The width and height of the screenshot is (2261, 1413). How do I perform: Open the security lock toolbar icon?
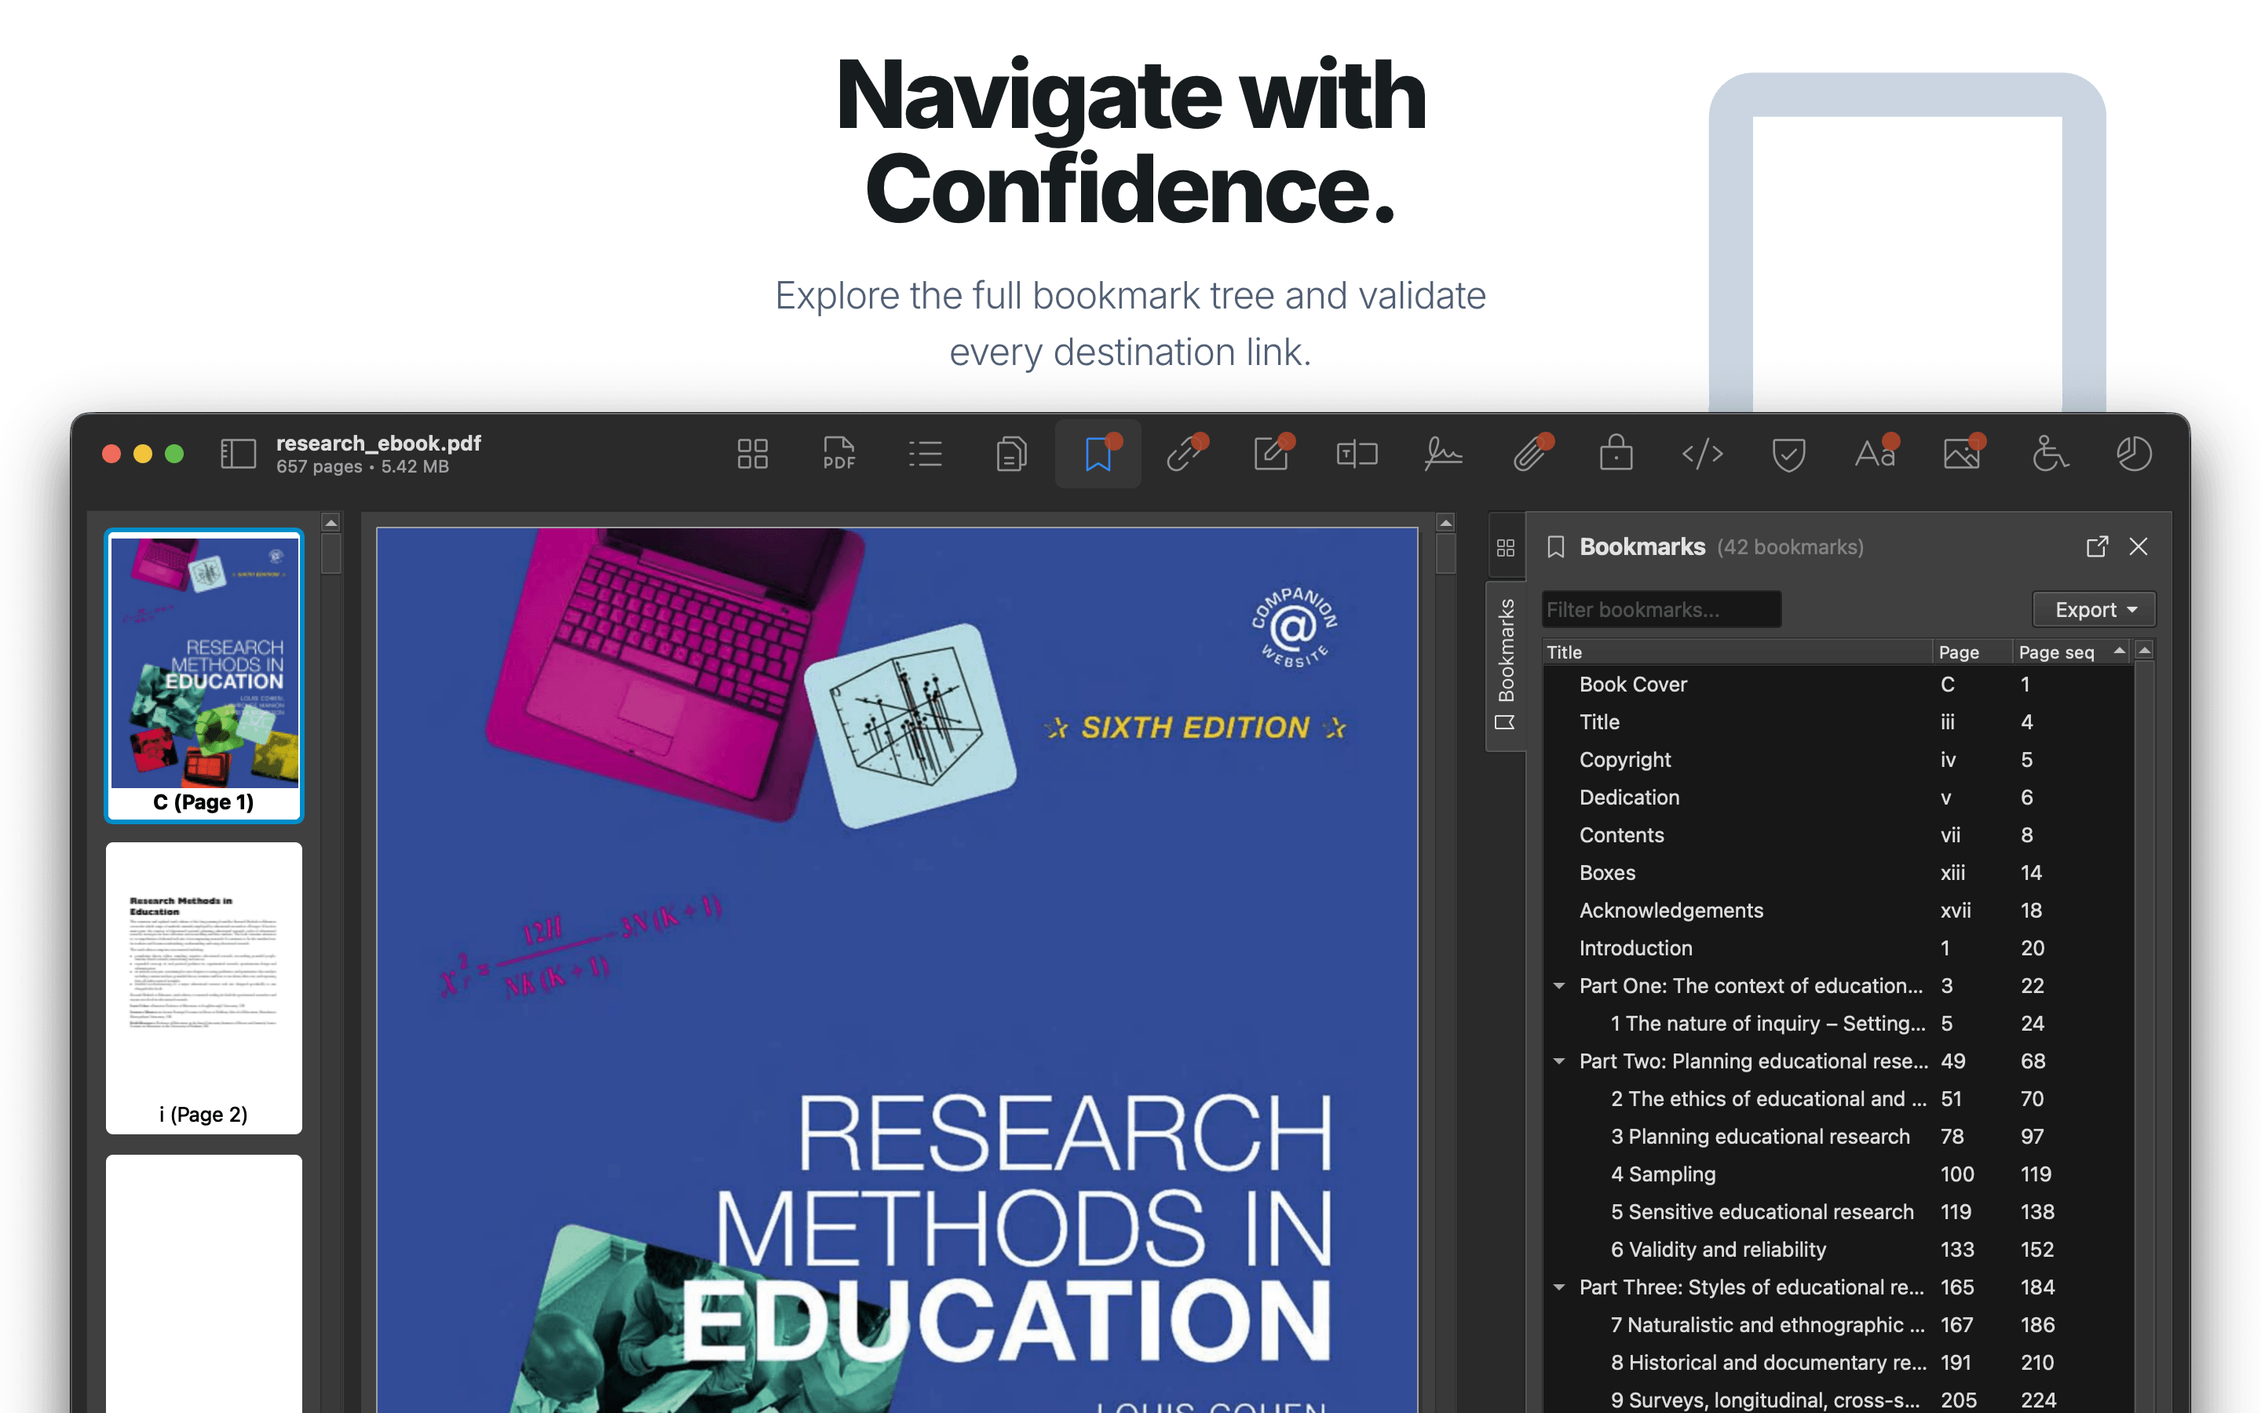pos(1616,455)
